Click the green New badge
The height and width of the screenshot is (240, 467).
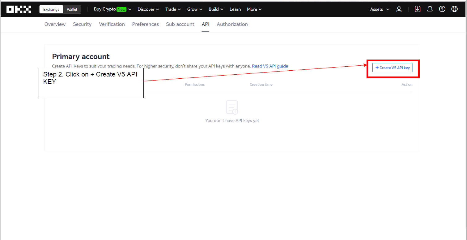[x=121, y=10]
